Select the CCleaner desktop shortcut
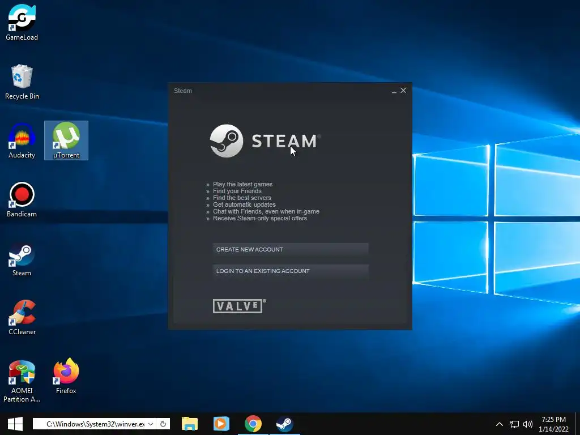The height and width of the screenshot is (435, 580). click(x=22, y=317)
